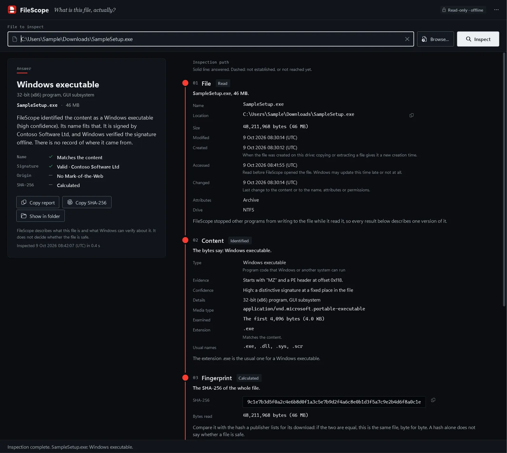Click the Usual names value '.exe, .dll, .sys, .scr'
507x453 pixels.
(273, 346)
